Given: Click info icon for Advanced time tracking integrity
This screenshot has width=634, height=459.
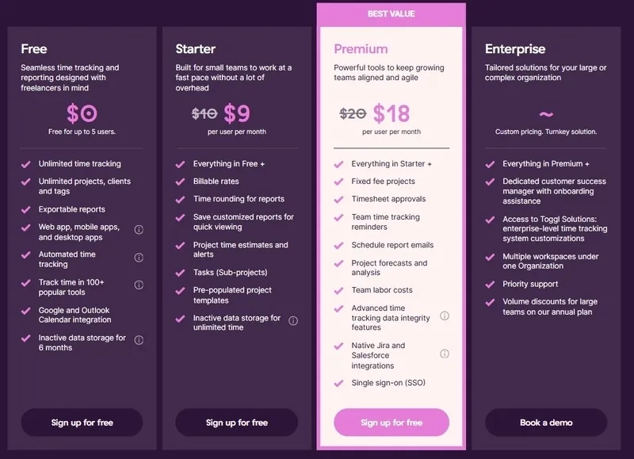Looking at the screenshot, I should point(445,316).
